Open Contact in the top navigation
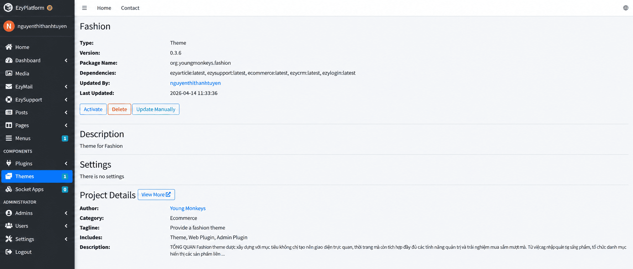 [x=130, y=8]
